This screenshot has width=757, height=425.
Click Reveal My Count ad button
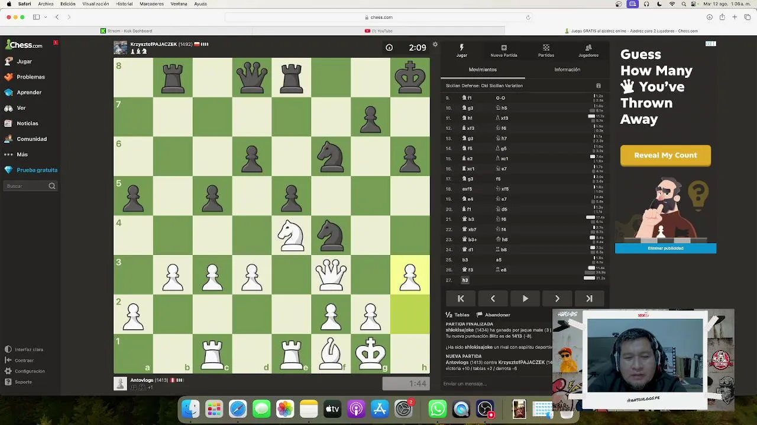[x=665, y=155]
